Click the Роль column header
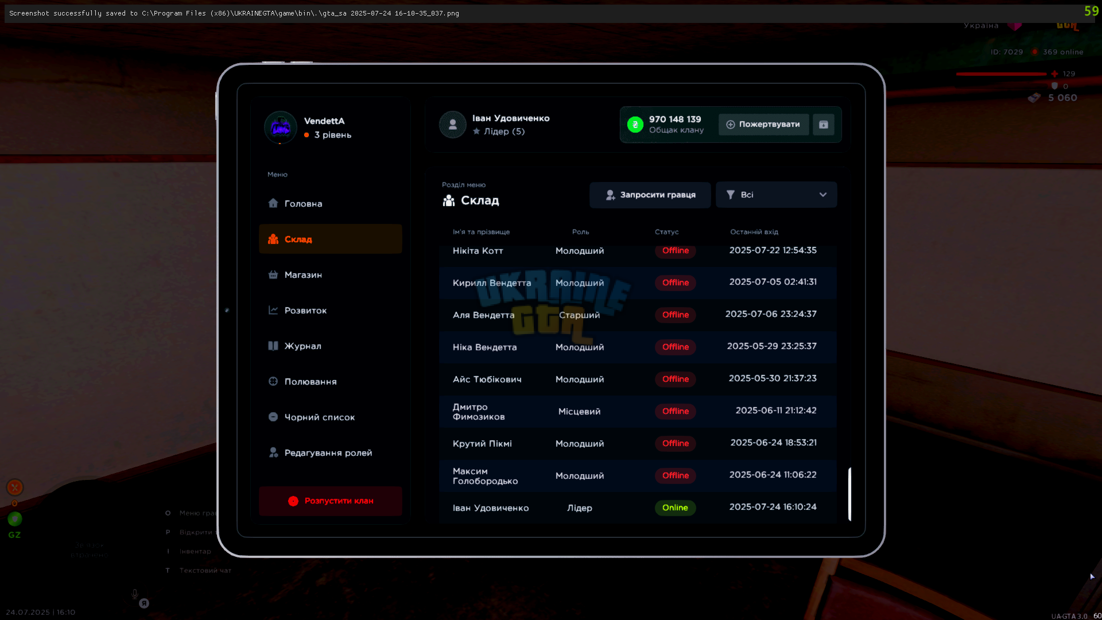Image resolution: width=1102 pixels, height=620 pixels. click(580, 232)
